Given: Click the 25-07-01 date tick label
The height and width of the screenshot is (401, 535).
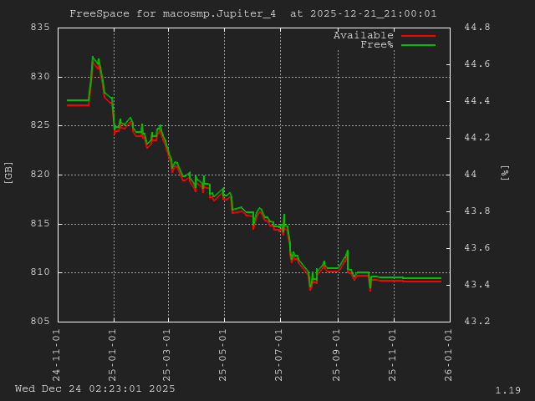Looking at the screenshot, I should pyautogui.click(x=281, y=353).
